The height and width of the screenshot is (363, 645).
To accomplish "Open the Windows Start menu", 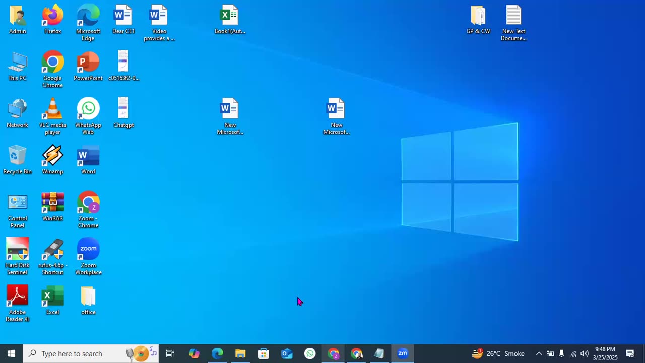I will pyautogui.click(x=11, y=353).
